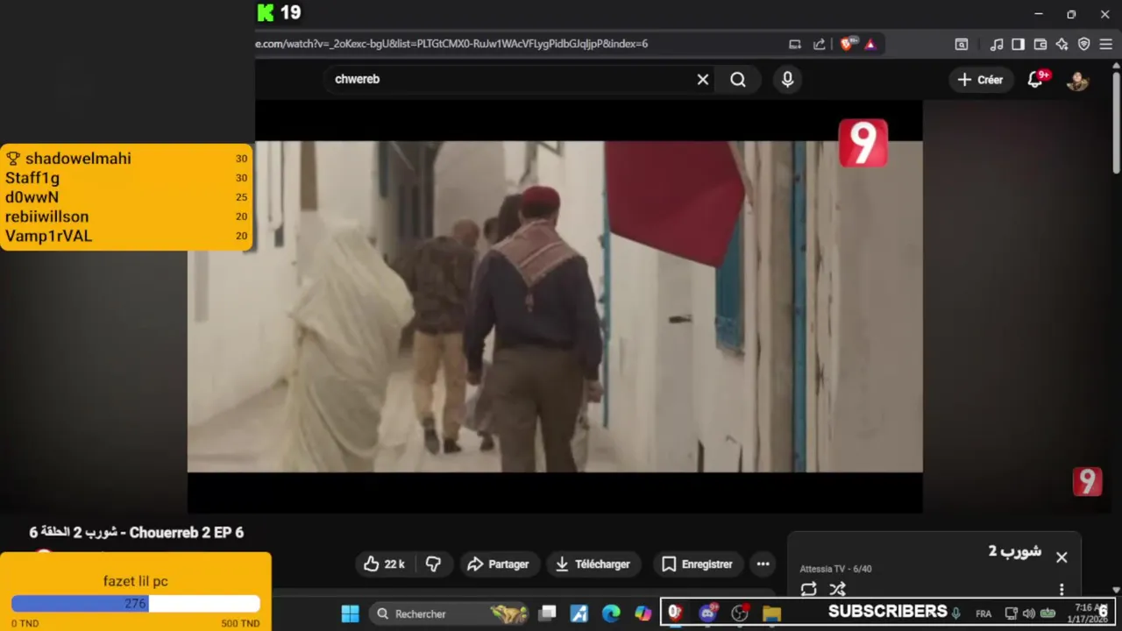
Task: Open Task View on the taskbar
Action: pos(547,613)
